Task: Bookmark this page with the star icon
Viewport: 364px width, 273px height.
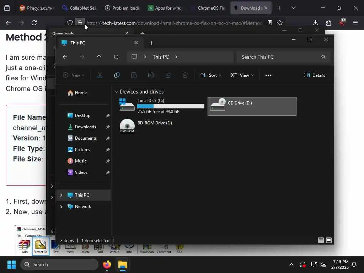Action: point(280,23)
